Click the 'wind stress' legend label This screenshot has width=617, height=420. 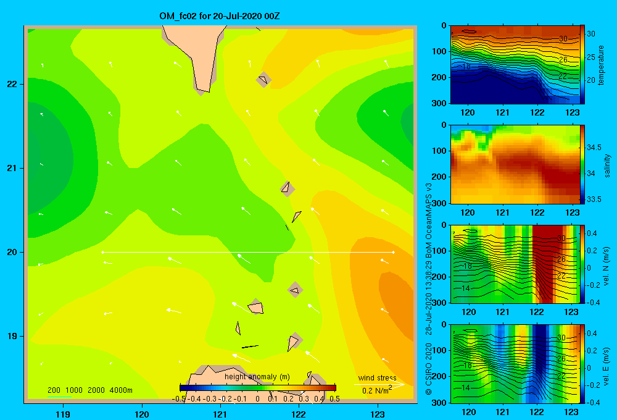[377, 377]
